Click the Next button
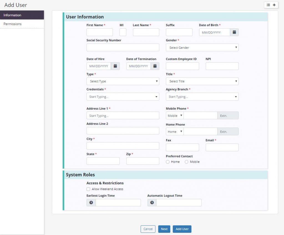 click(x=164, y=229)
